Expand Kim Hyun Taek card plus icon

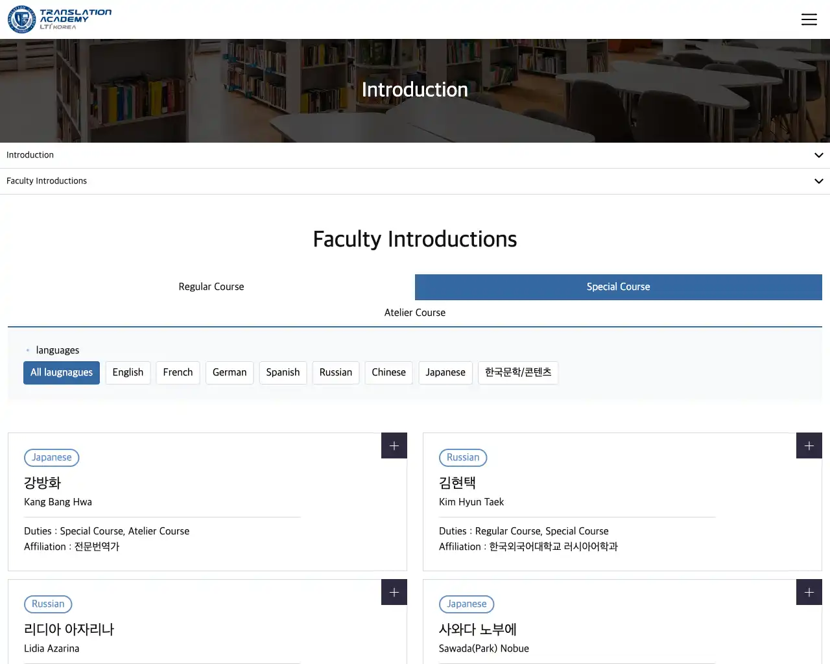point(809,445)
